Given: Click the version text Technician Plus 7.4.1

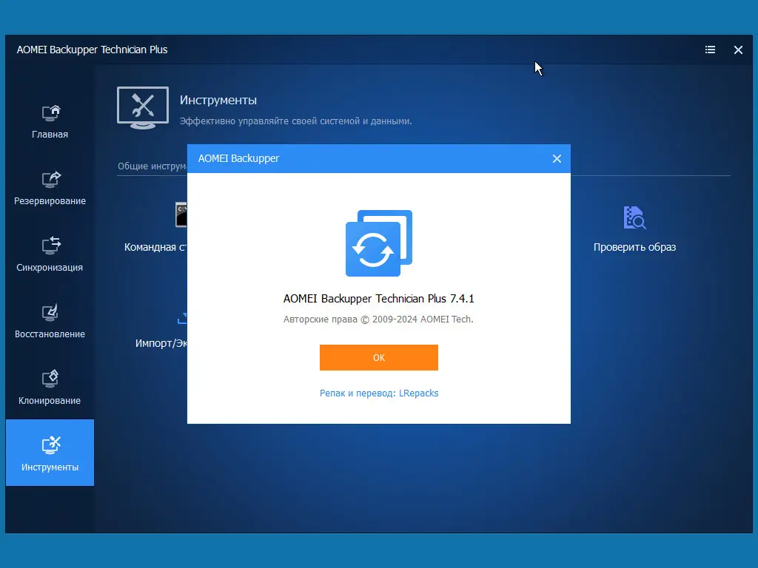Looking at the screenshot, I should (379, 299).
